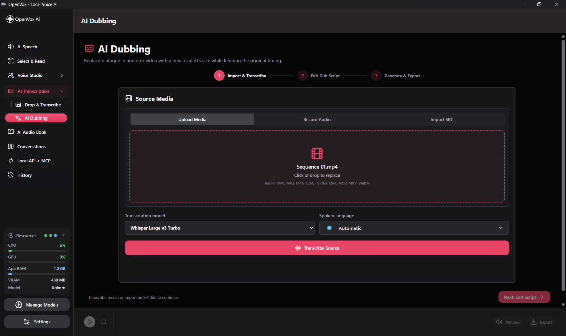Click the App RAM usage bar
This screenshot has width=566, height=336.
coord(37,274)
